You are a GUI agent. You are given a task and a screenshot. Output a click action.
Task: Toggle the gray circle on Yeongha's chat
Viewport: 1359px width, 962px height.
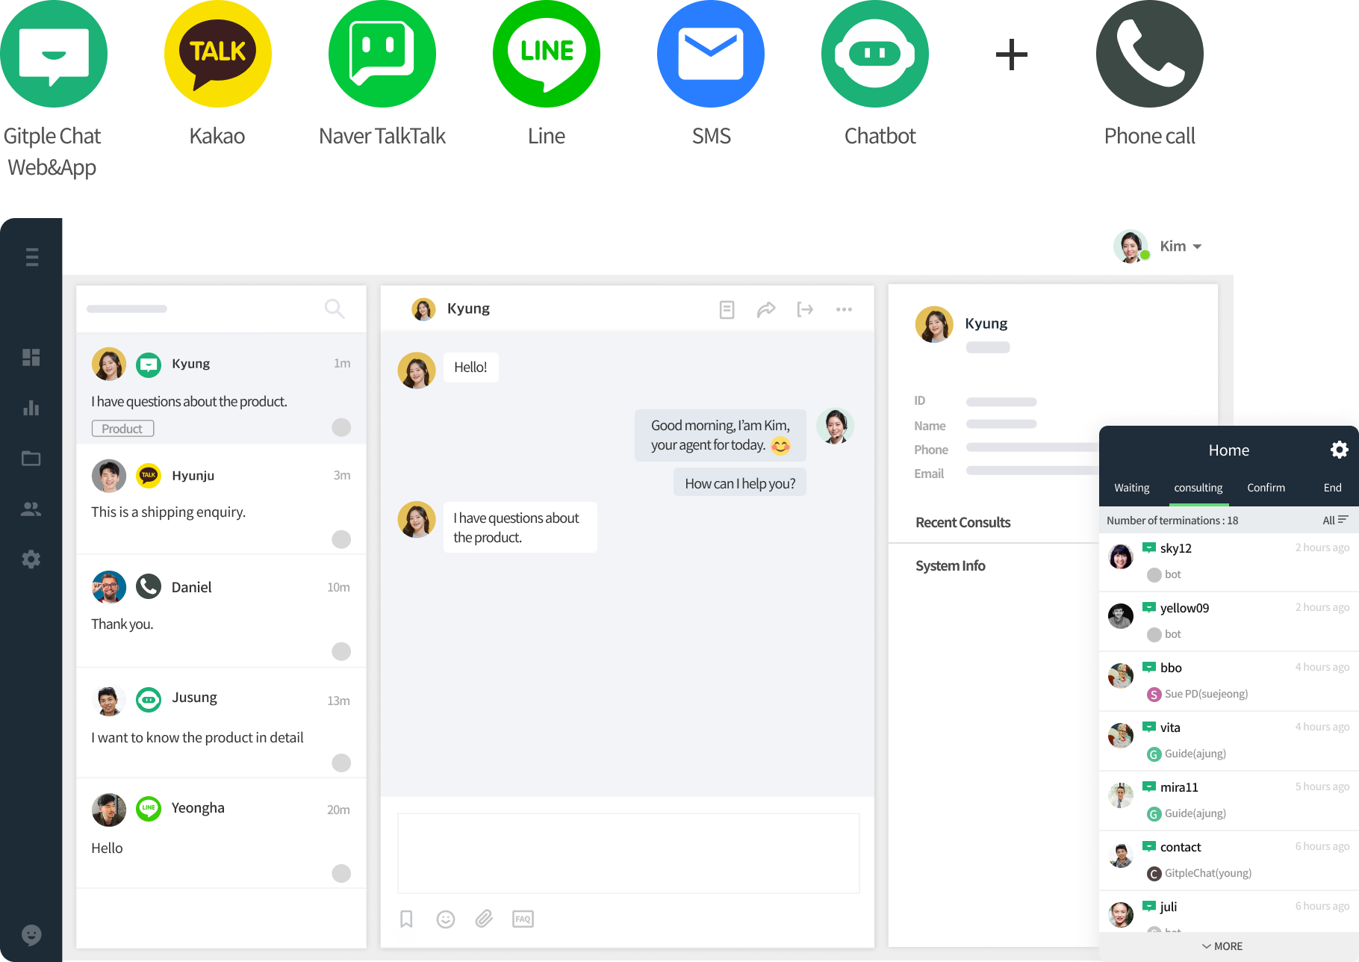[341, 873]
